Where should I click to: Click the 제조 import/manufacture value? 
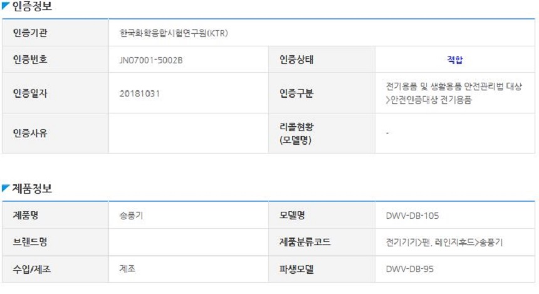127,269
